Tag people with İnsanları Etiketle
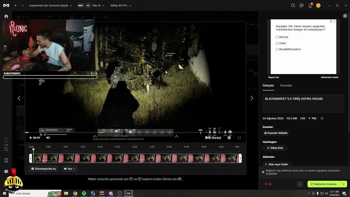This screenshot has width=350, height=197. tap(276, 133)
